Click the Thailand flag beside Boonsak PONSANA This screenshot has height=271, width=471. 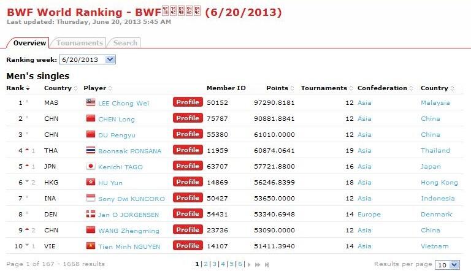[91, 150]
